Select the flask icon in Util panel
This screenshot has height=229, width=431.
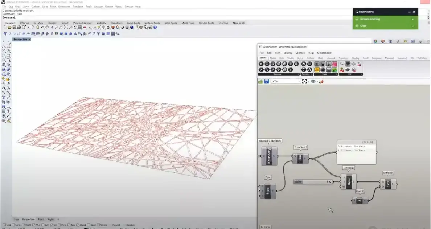pyautogui.click(x=359, y=64)
